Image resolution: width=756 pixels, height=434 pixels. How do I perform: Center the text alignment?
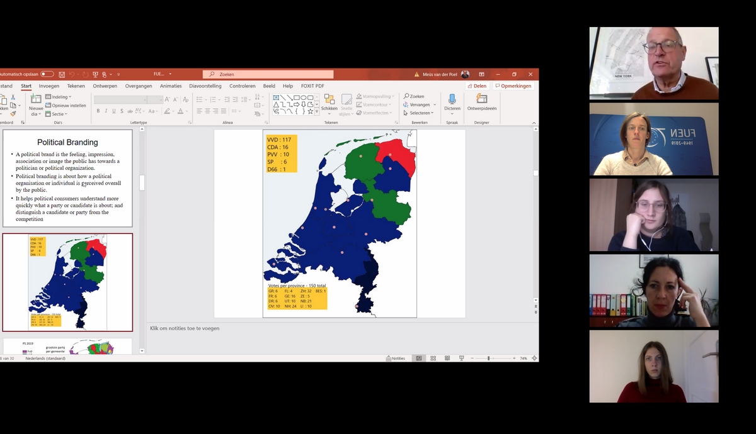click(x=207, y=111)
